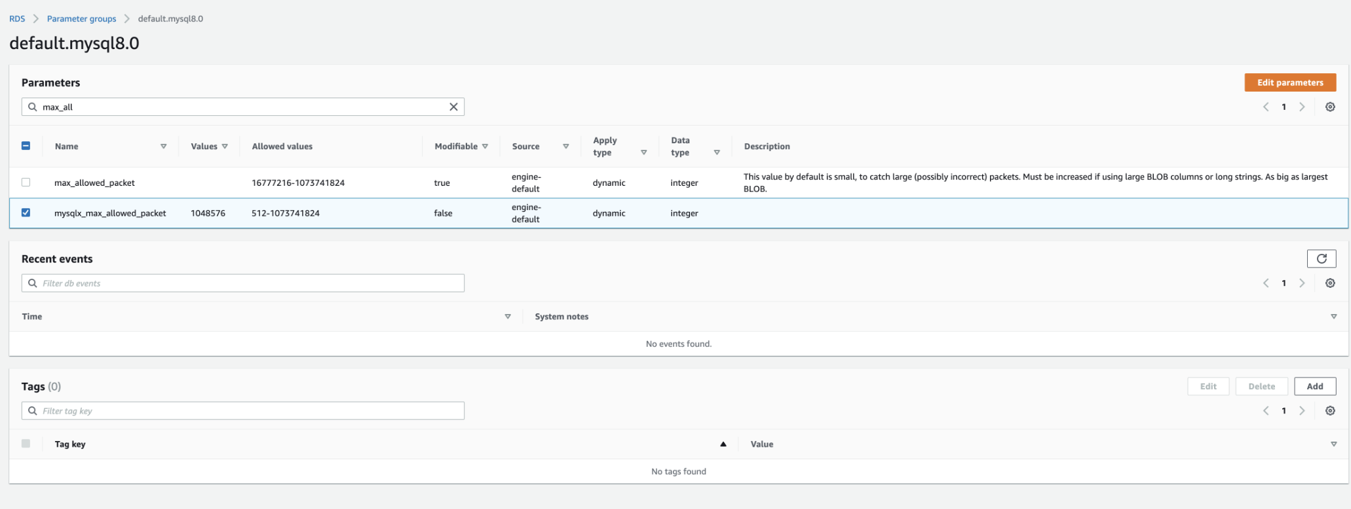Open the Modifiable column filter dropdown
Viewport: 1351px width, 509px height.
pyautogui.click(x=485, y=147)
